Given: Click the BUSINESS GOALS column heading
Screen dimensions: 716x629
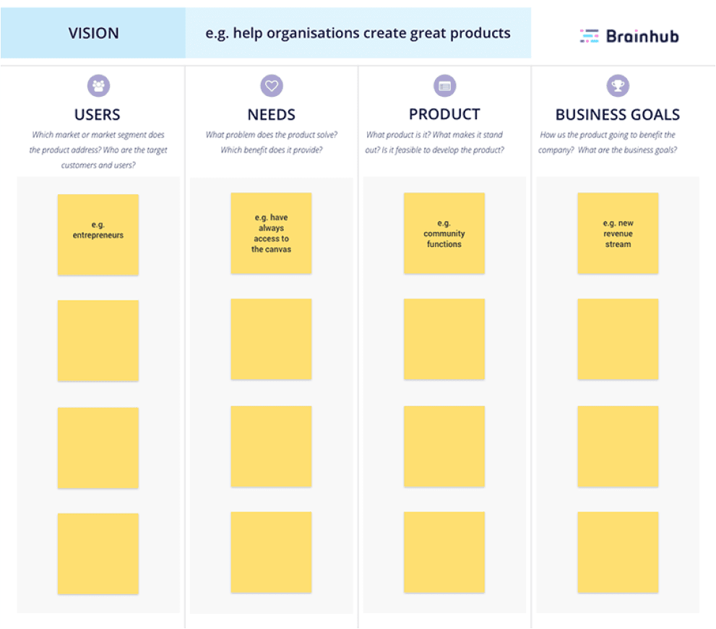Looking at the screenshot, I should tap(617, 115).
